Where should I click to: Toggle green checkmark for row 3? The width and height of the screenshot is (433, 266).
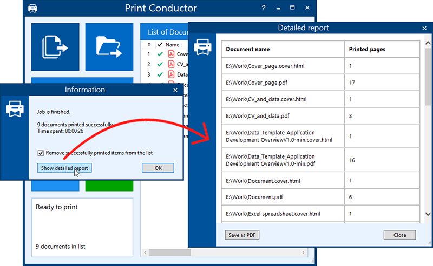(160, 74)
